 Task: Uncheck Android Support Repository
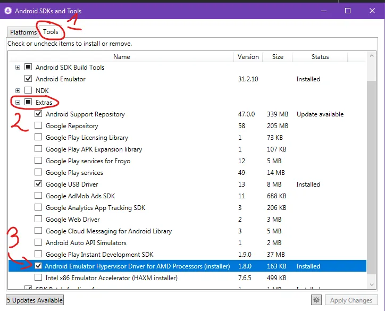pyautogui.click(x=38, y=114)
